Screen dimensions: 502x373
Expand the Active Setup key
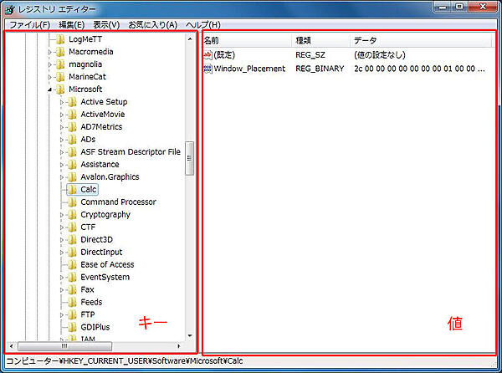tap(62, 102)
